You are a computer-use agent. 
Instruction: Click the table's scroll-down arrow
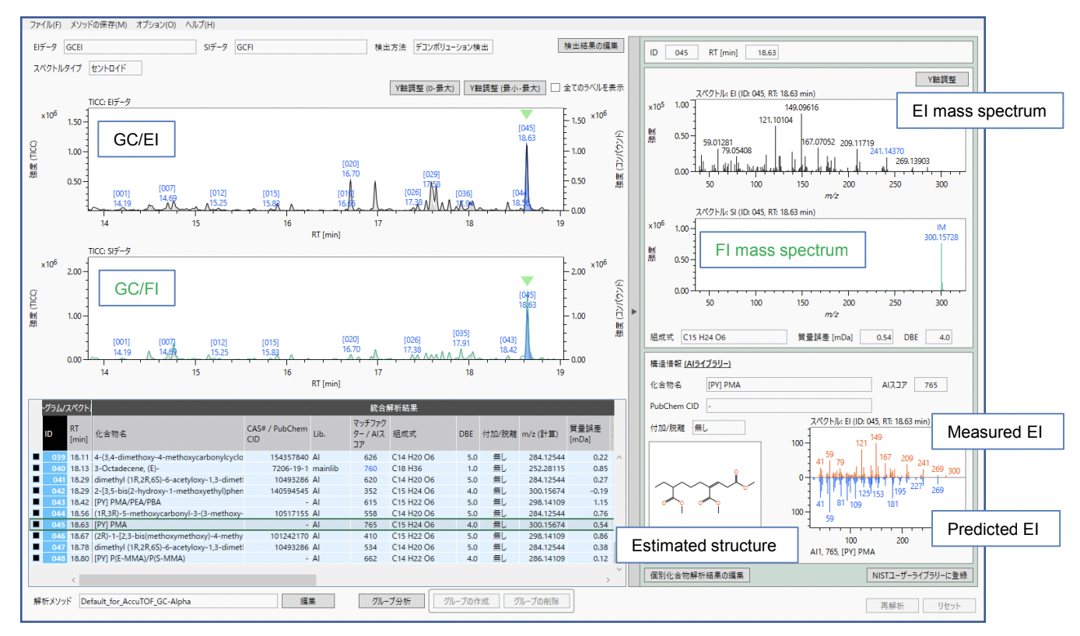pos(619,569)
